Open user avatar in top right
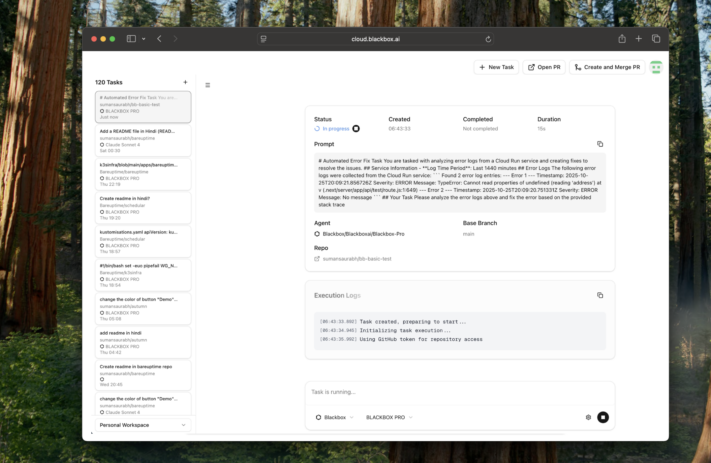Viewport: 711px width, 463px height. (x=656, y=67)
